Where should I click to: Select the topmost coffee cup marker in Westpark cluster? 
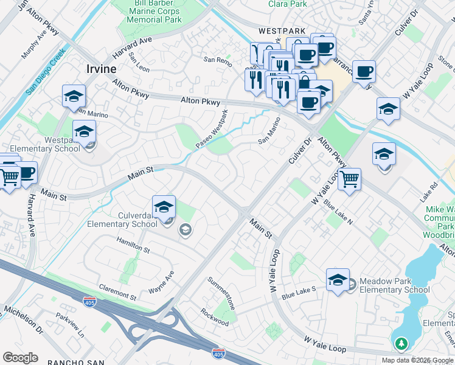(325, 48)
